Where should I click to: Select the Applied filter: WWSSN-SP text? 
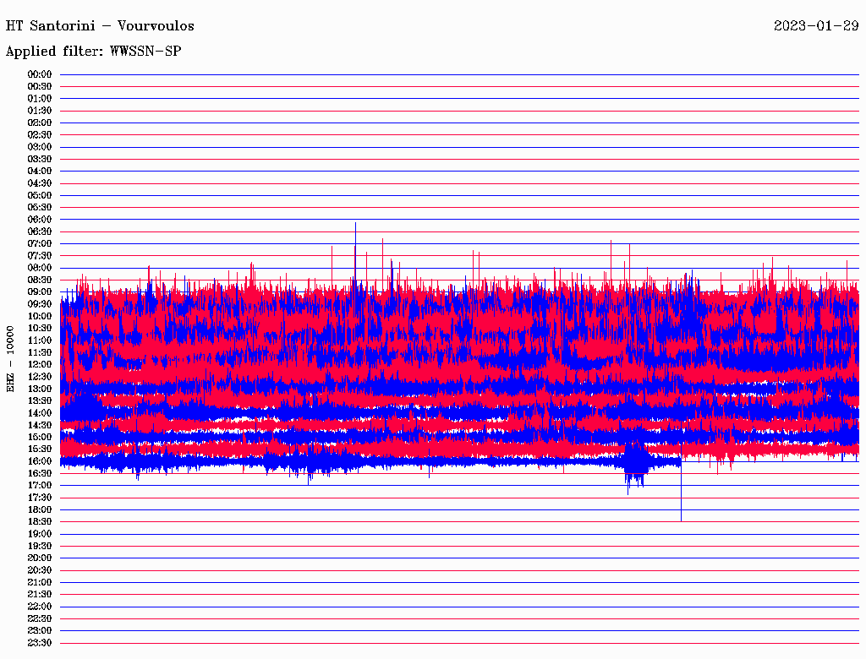[x=93, y=52]
